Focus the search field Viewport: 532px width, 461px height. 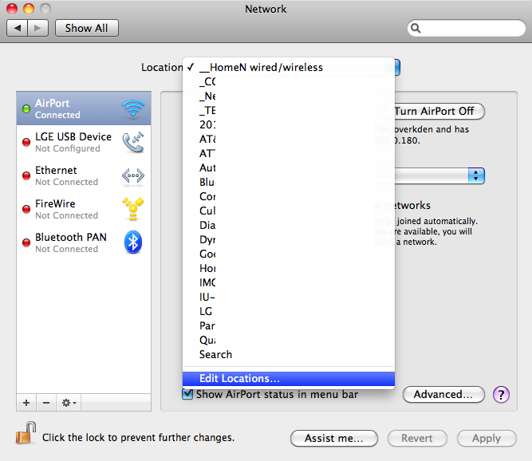pos(466,28)
